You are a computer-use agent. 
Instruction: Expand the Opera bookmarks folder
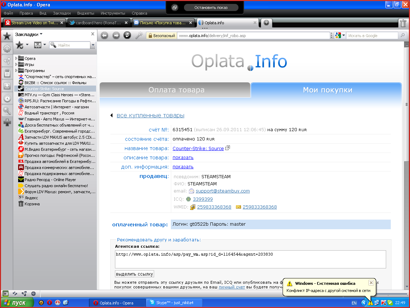(16, 58)
